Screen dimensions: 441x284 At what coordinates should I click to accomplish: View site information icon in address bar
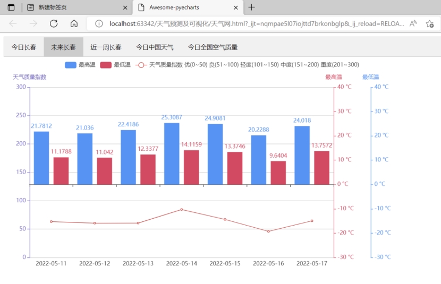point(99,23)
